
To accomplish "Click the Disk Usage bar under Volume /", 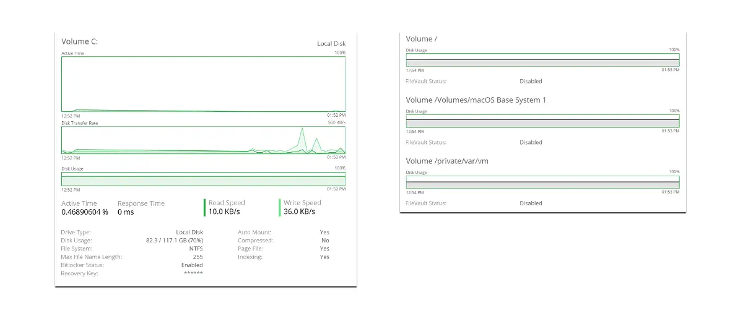I will (x=542, y=60).
